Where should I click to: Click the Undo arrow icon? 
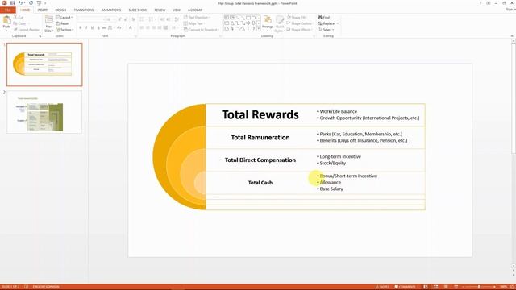coord(20,3)
